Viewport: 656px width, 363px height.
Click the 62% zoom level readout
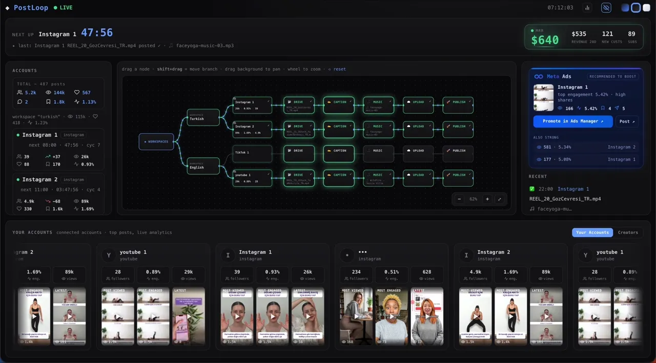pos(474,199)
